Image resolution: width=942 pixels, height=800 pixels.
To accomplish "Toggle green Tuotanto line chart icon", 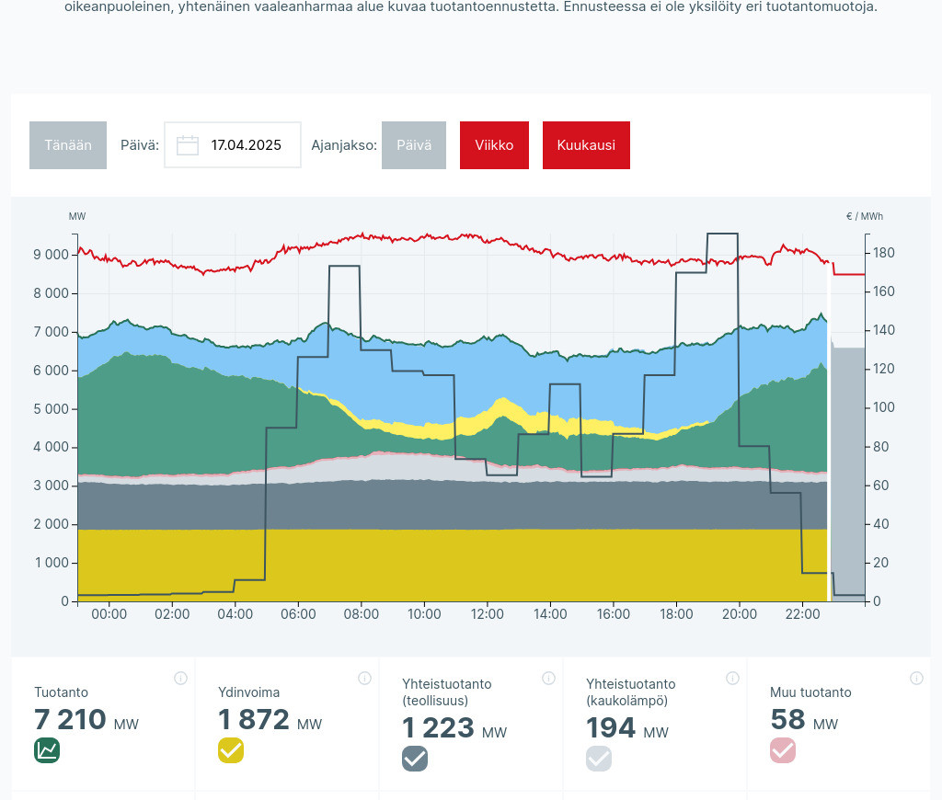I will pos(47,750).
